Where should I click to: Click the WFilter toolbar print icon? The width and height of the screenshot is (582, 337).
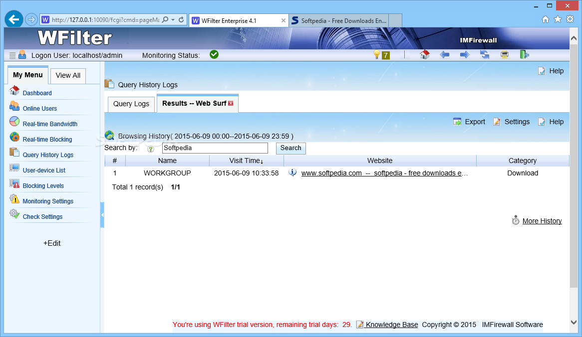pos(505,55)
